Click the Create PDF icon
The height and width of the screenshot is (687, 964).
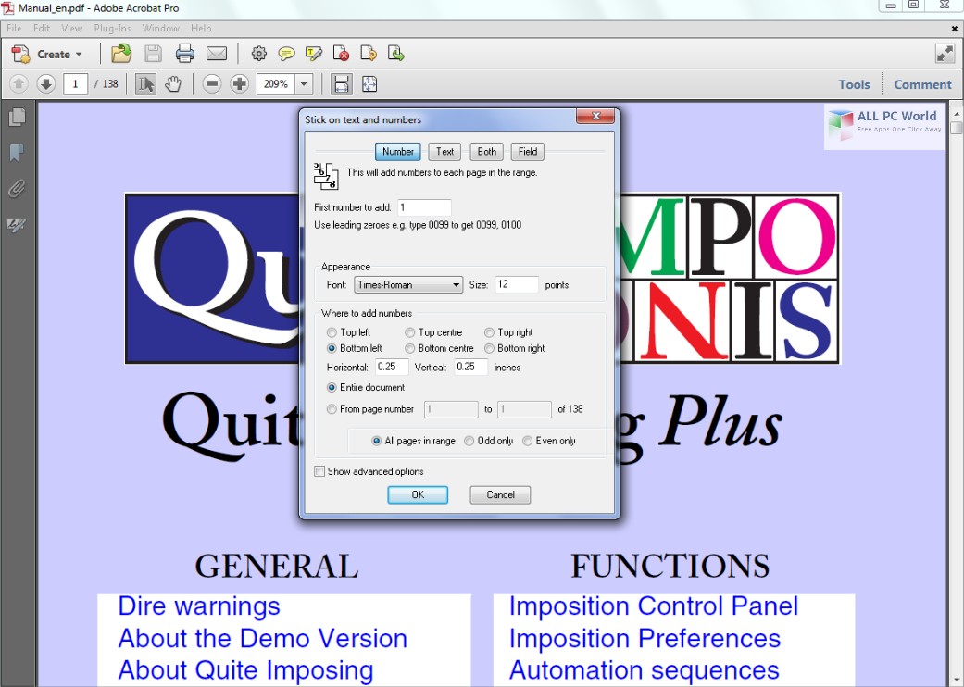pos(21,54)
